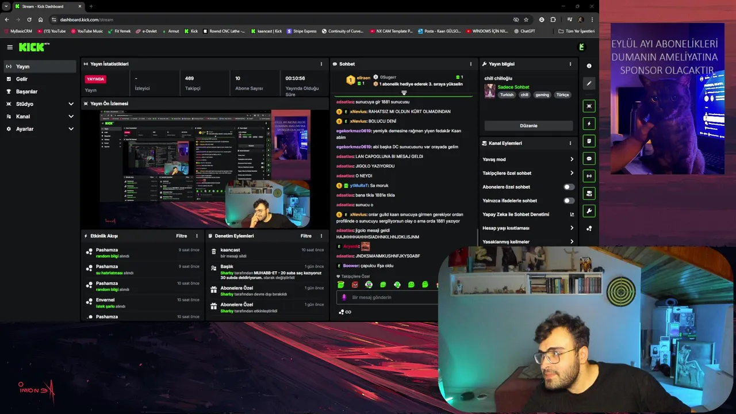Open Kanal Eylemleri panel three-dot menu
Image resolution: width=736 pixels, height=414 pixels.
(x=570, y=143)
